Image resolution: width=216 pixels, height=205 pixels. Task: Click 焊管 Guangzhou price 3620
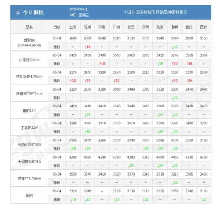pos(116,174)
